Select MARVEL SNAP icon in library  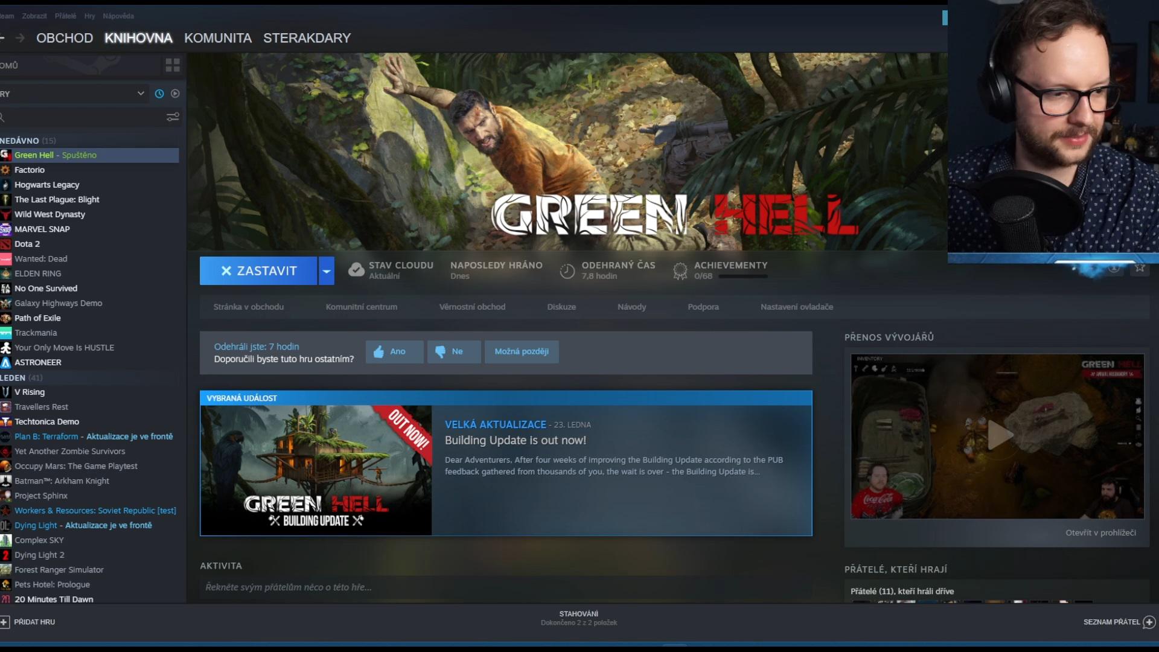[x=5, y=229]
